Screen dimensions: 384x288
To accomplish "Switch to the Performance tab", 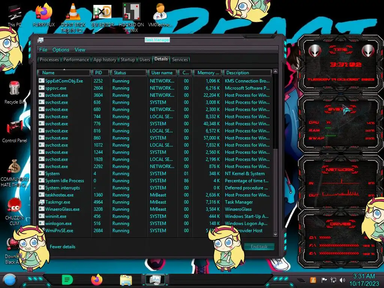I will (76, 60).
